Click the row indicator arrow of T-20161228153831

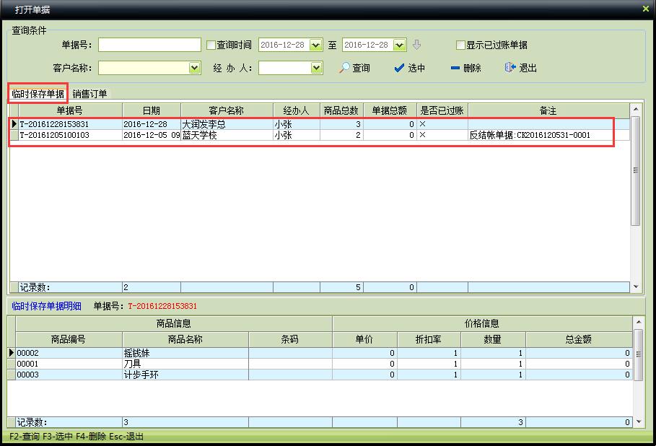coord(14,124)
